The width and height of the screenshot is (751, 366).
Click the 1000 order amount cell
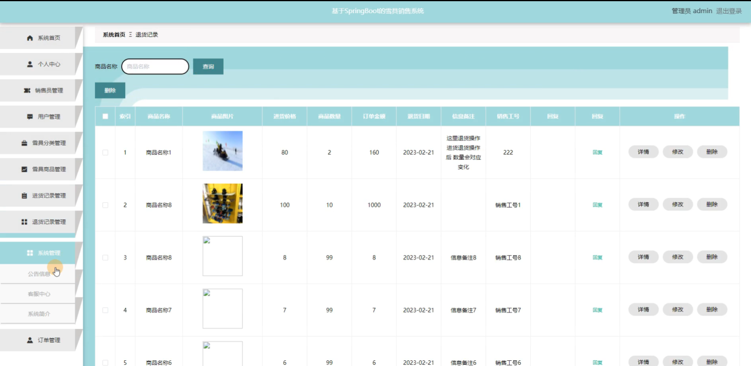coord(374,205)
